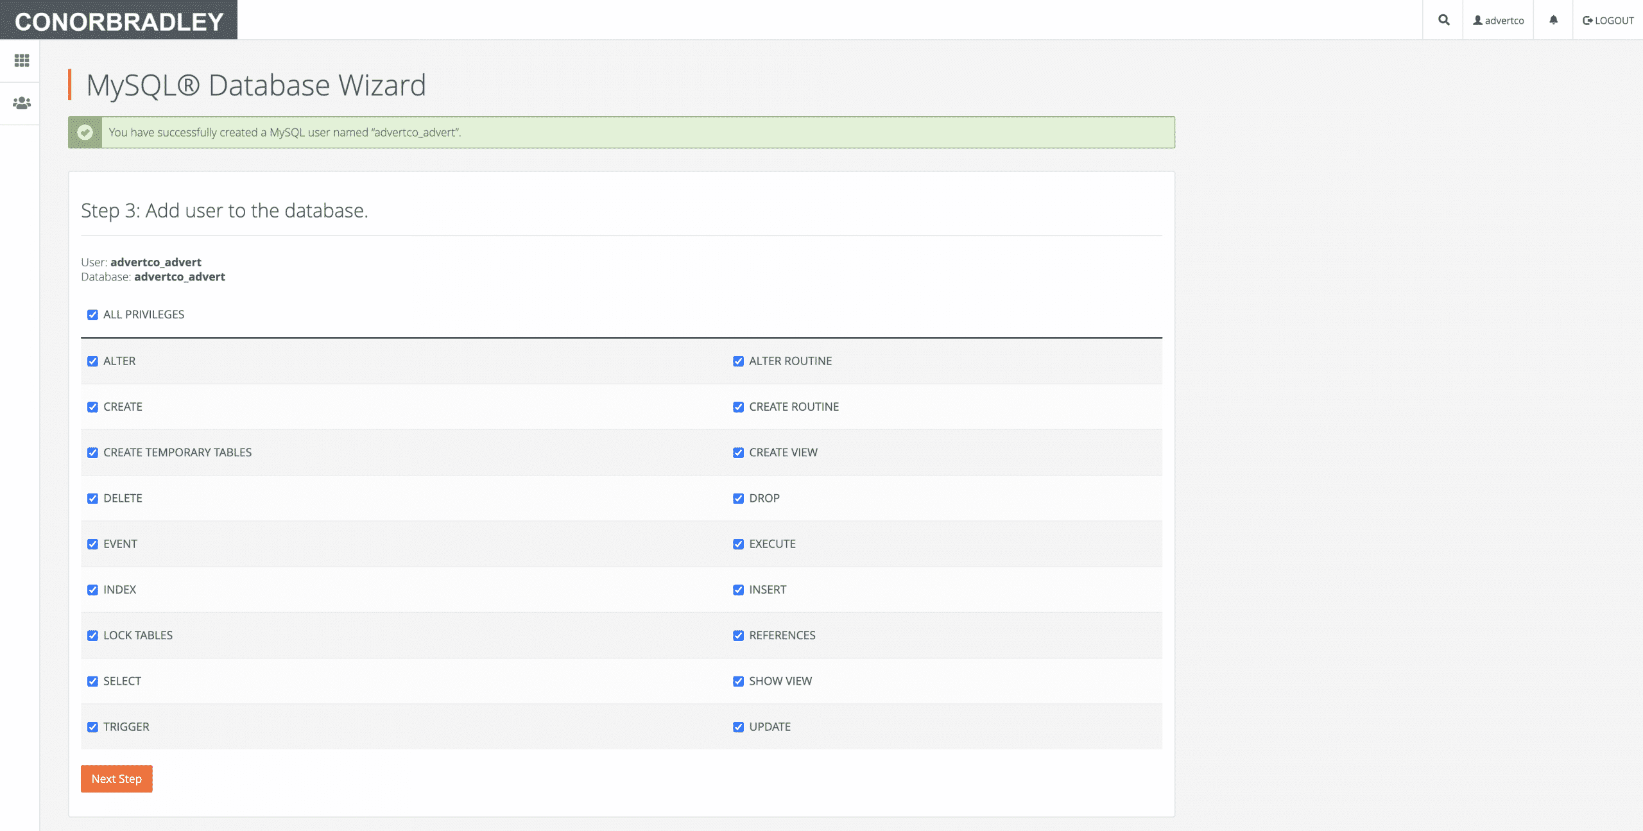Click the CREATE TEMPORARY TABLES label
The image size is (1643, 831).
coord(178,452)
